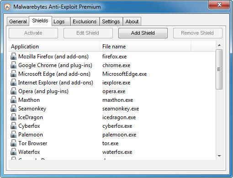Viewport: 233px width, 178px height.
Task: Click the MicrosoftEdge.exe file name
Action: coord(125,74)
